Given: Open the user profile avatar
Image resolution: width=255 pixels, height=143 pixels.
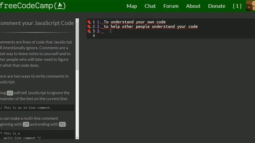Looking at the screenshot, I should [x=251, y=6].
